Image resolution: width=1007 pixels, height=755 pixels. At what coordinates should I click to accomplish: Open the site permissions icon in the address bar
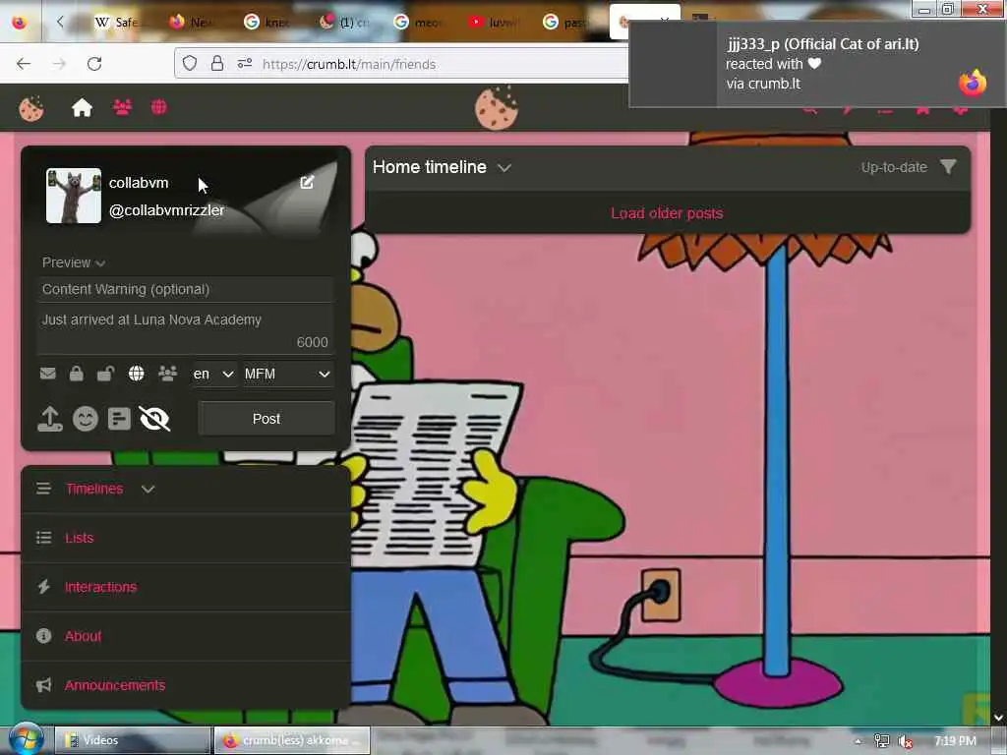coord(245,63)
